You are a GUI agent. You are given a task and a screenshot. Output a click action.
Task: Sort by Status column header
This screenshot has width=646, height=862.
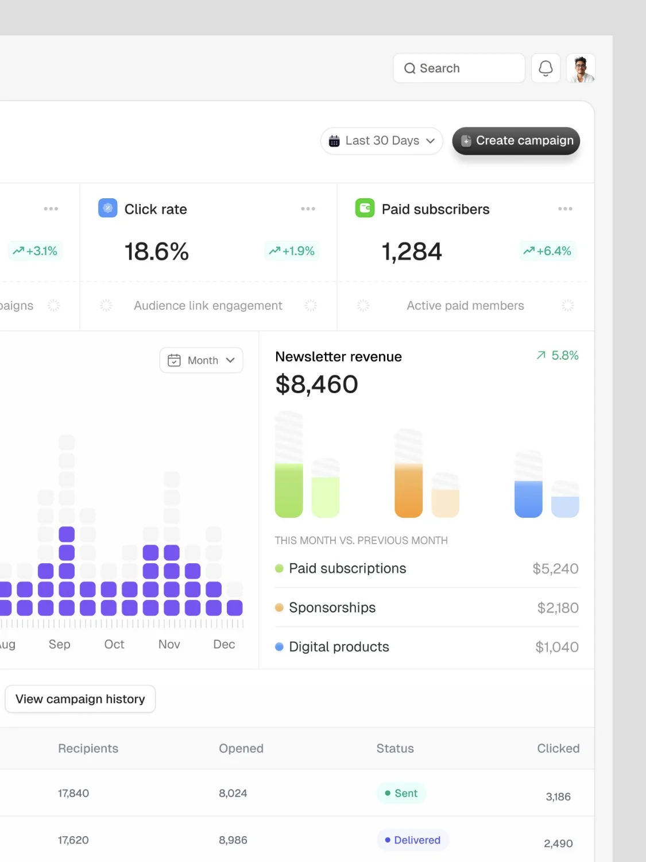coord(395,748)
